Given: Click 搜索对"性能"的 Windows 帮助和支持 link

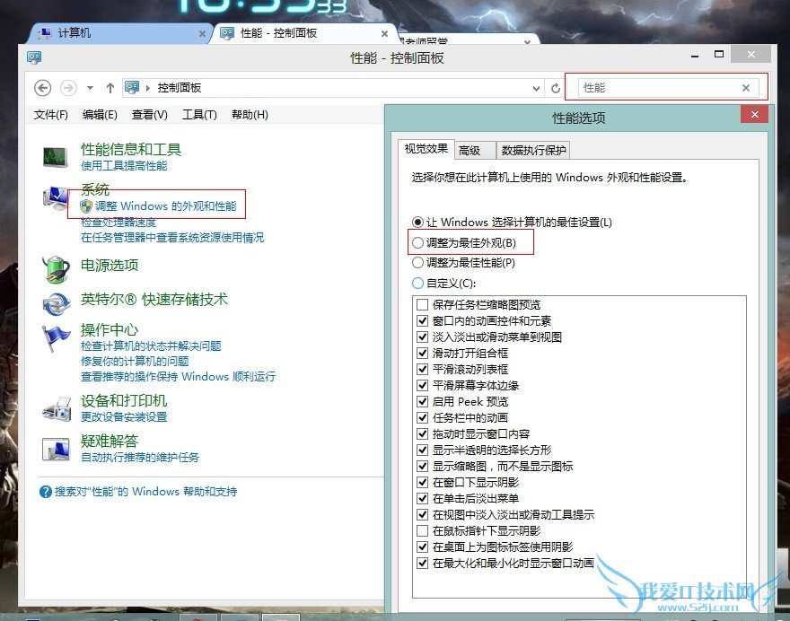Looking at the screenshot, I should tap(145, 492).
